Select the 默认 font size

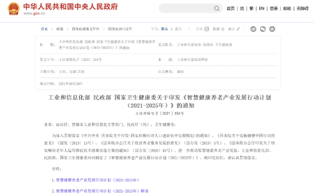165,29
